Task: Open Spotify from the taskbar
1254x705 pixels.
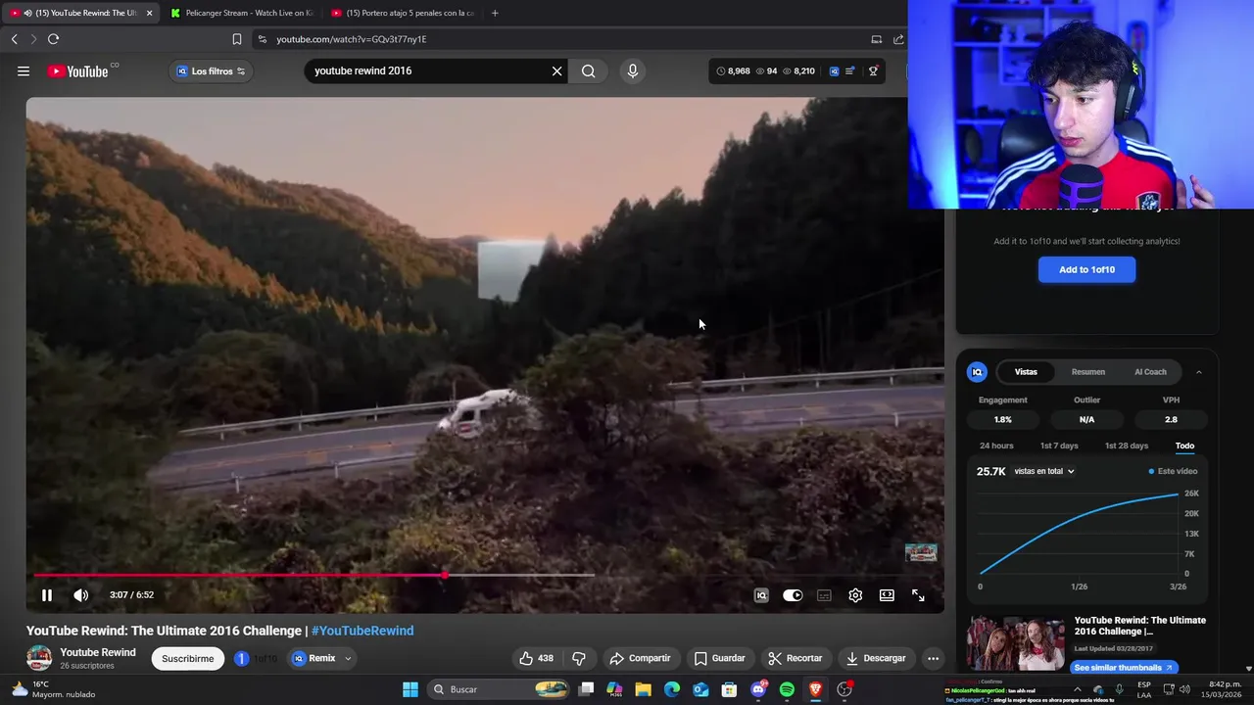Action: pos(787,689)
